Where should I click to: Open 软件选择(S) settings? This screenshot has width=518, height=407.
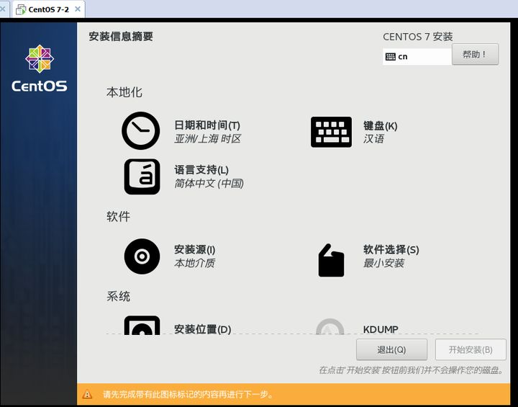point(391,249)
